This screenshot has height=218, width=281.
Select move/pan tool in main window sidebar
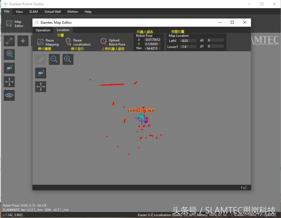point(9,82)
